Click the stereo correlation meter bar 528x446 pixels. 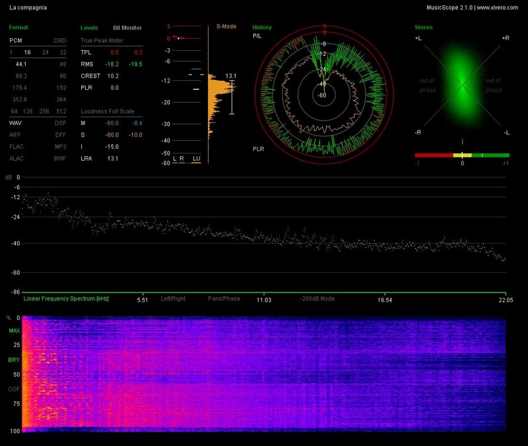coord(462,155)
